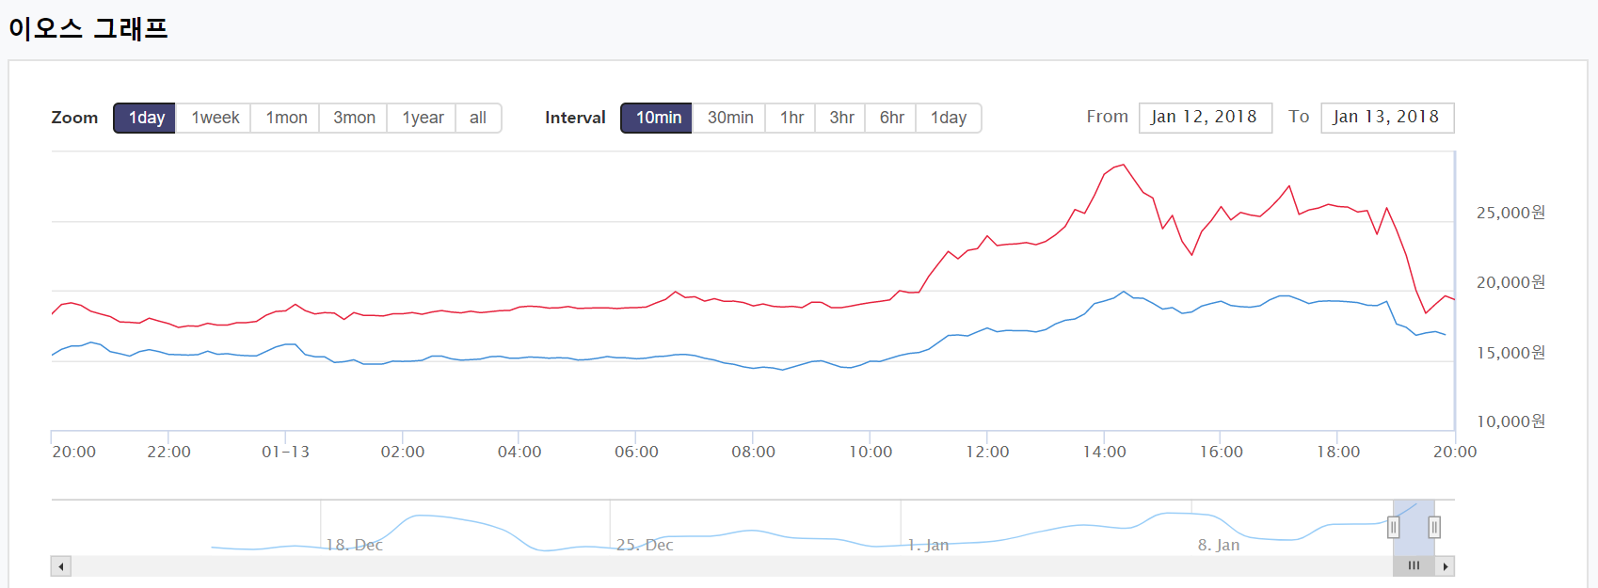This screenshot has height=588, width=1598.
Task: Click the navigator scrollbar thumb
Action: tap(1414, 566)
